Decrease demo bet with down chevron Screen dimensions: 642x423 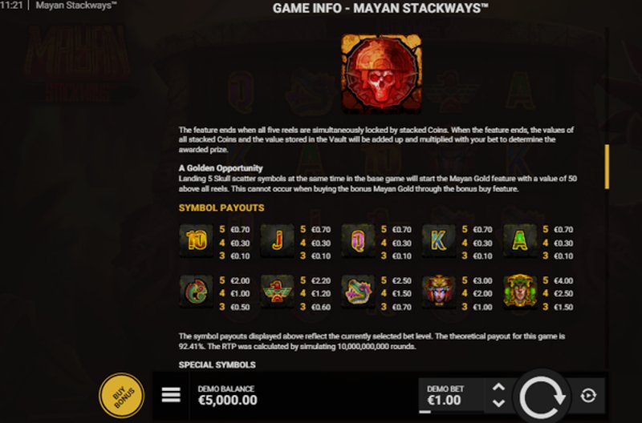[498, 403]
